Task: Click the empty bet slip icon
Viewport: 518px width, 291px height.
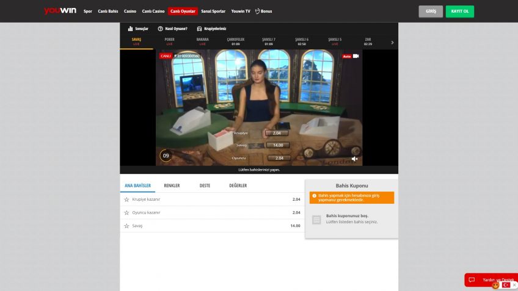Action: pos(316,220)
